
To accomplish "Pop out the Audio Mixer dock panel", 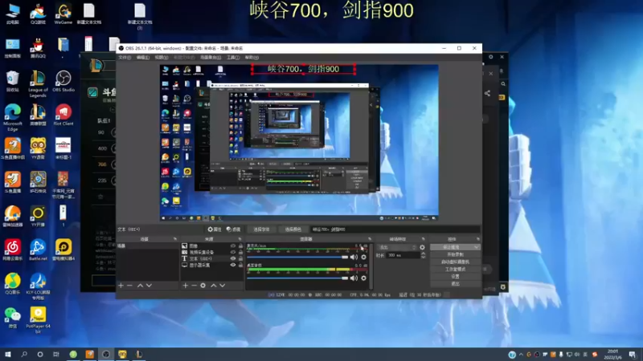I will (369, 239).
